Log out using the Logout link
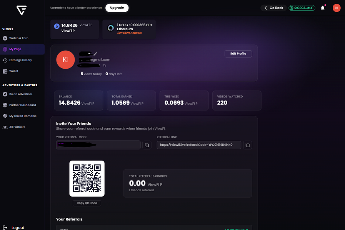 click(x=18, y=228)
